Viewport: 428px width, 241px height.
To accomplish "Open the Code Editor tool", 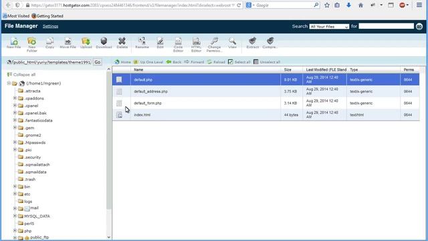I will click(x=179, y=45).
